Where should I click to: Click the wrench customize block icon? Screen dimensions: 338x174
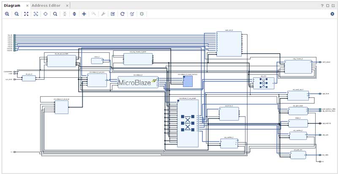[103, 14]
